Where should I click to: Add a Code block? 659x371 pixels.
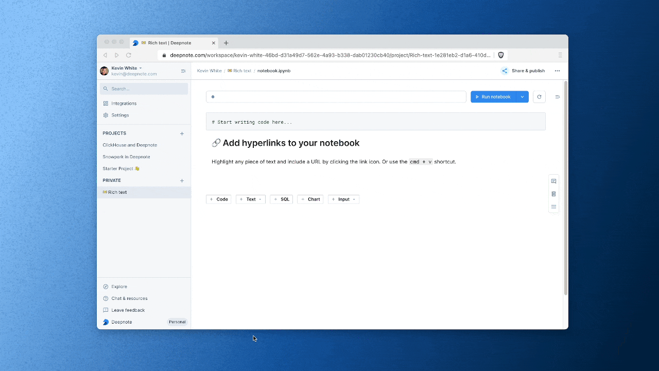pyautogui.click(x=219, y=199)
